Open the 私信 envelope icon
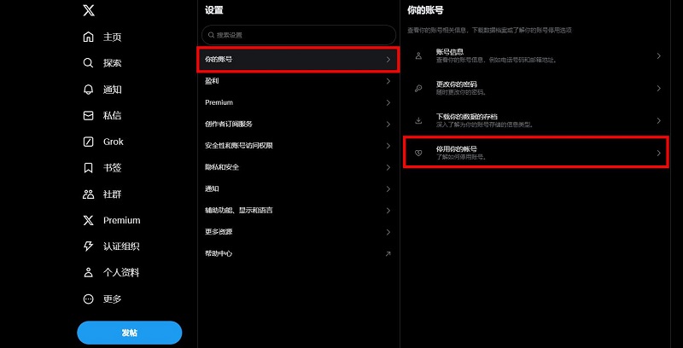683x348 pixels. click(89, 116)
